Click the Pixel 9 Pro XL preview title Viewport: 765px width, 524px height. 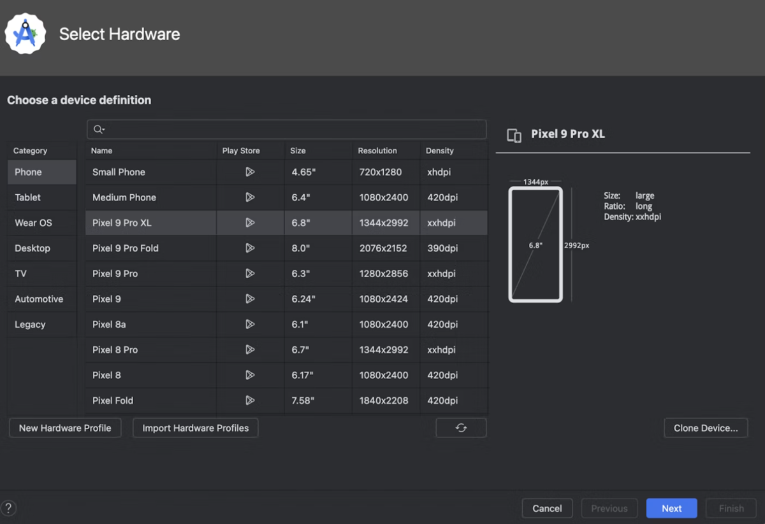pyautogui.click(x=568, y=134)
